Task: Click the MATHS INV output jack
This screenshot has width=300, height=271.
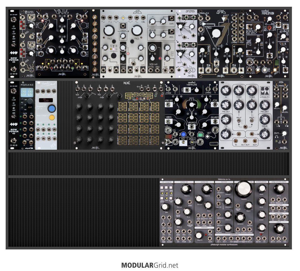Action: [x=68, y=68]
